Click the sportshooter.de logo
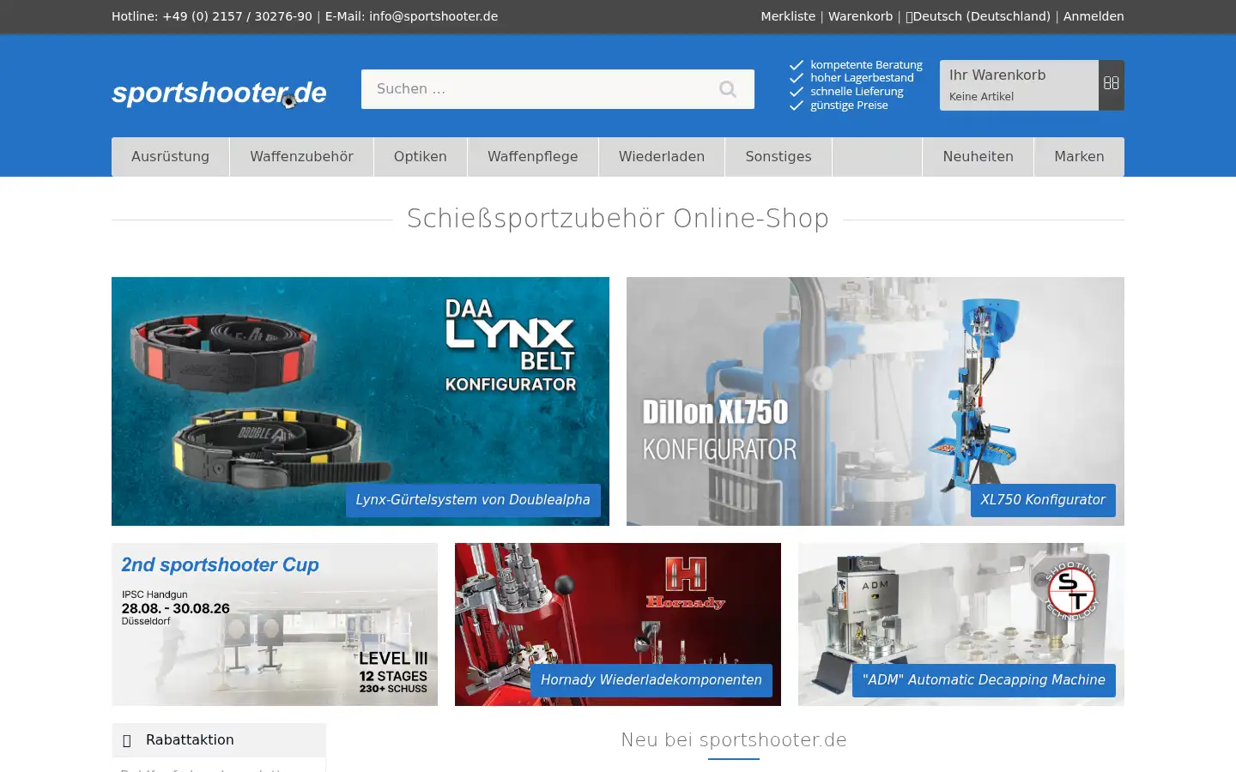Image resolution: width=1236 pixels, height=772 pixels. pyautogui.click(x=219, y=93)
